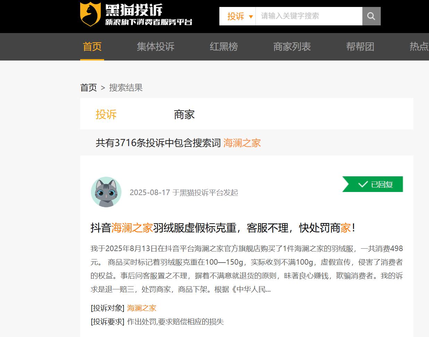Click the cat avatar of the complainant
The image size is (429, 337).
(x=106, y=192)
